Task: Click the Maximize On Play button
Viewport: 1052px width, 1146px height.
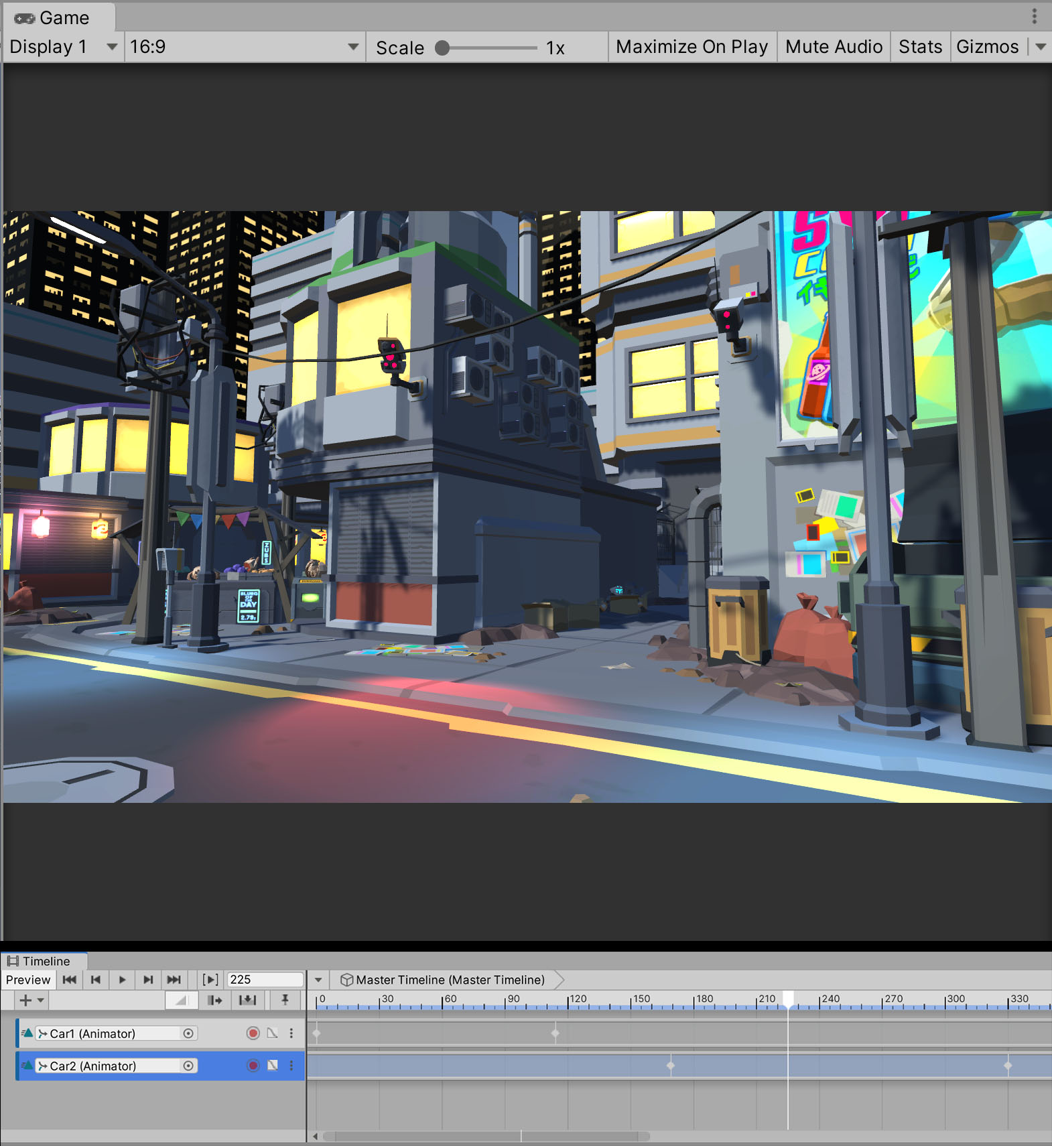Action: point(692,47)
